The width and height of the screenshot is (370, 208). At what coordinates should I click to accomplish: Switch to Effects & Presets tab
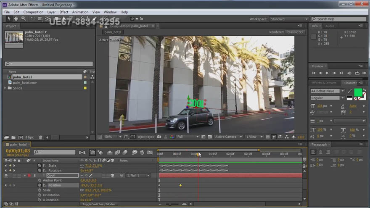(324, 83)
